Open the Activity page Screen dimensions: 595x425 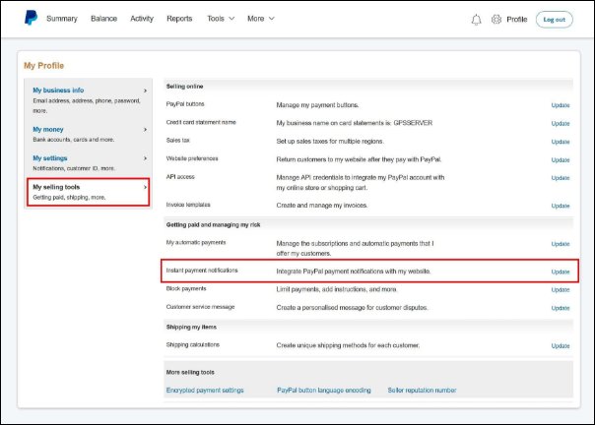142,18
